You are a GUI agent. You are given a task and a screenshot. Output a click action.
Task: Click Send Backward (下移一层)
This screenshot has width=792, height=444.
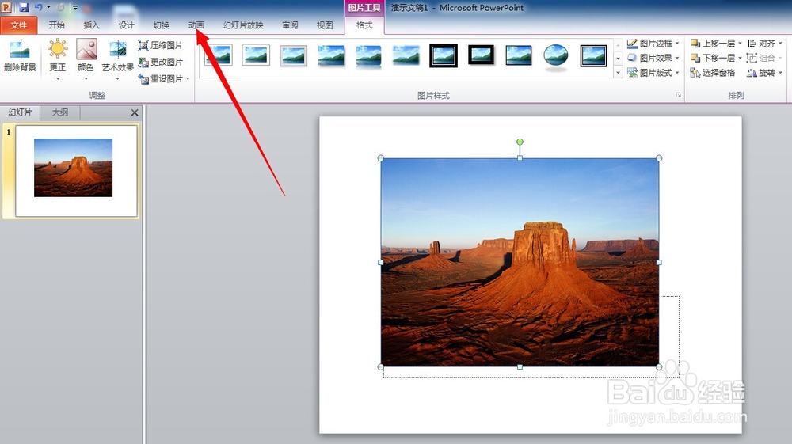tap(712, 58)
